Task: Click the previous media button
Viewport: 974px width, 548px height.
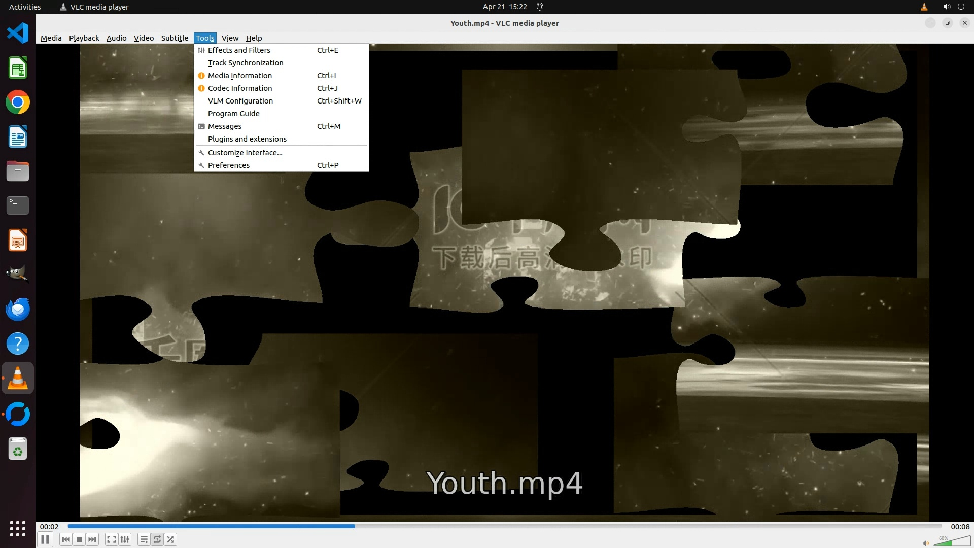Action: 65,539
